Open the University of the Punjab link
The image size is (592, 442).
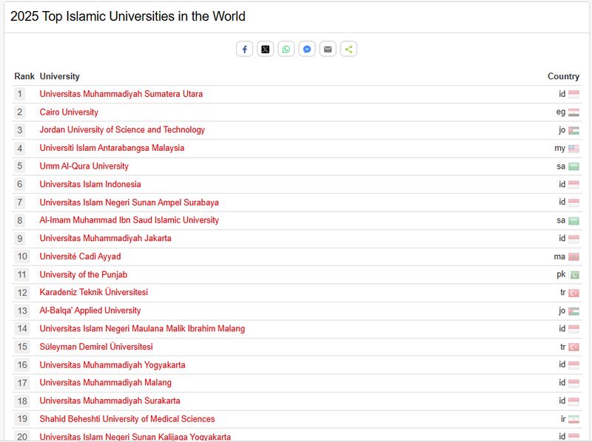pos(83,274)
